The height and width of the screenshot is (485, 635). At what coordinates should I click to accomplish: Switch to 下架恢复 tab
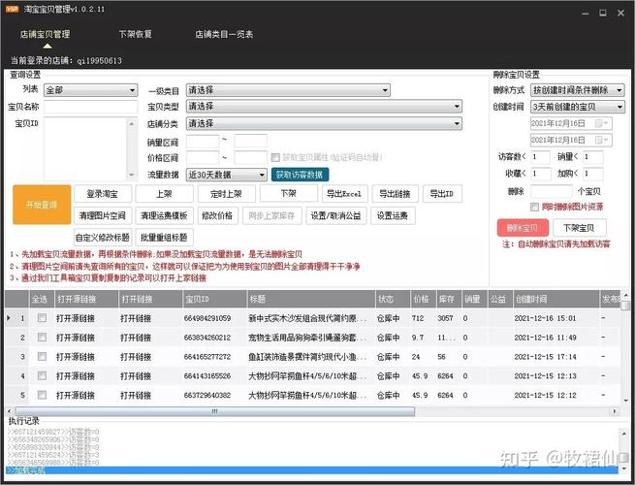136,34
